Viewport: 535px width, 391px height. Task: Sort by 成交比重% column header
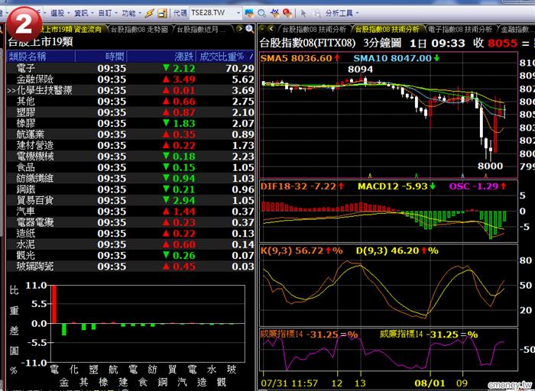[x=225, y=57]
